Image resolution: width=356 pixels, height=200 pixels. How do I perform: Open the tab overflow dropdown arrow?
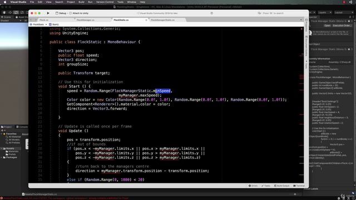[x=301, y=20]
